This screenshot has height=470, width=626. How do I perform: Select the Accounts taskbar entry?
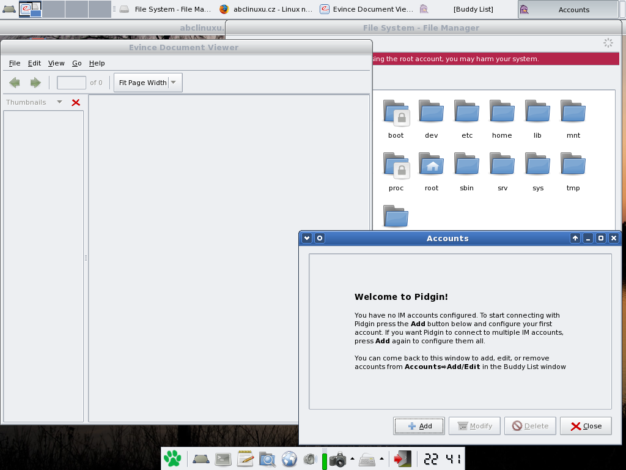tap(568, 9)
